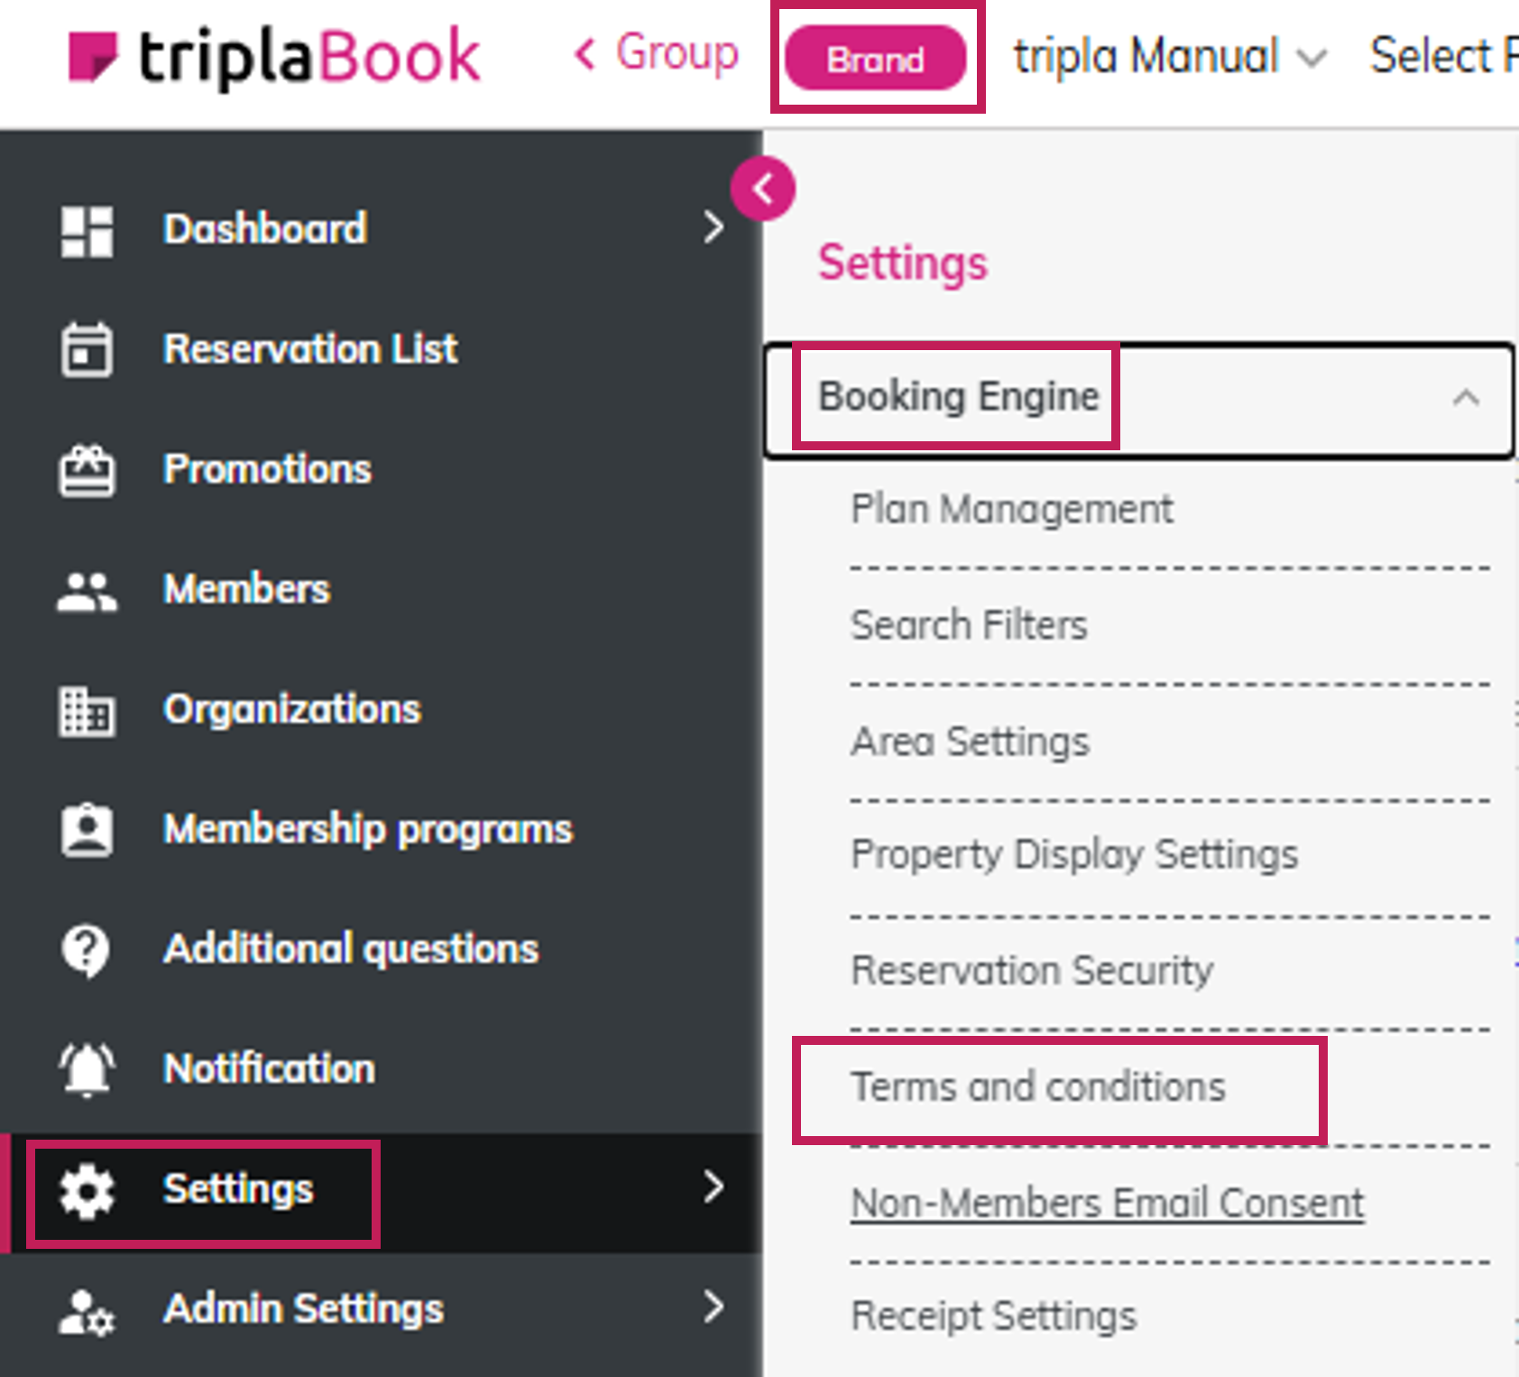Click the Membership programs badge icon
Viewport: 1519px width, 1377px height.
pyautogui.click(x=87, y=830)
